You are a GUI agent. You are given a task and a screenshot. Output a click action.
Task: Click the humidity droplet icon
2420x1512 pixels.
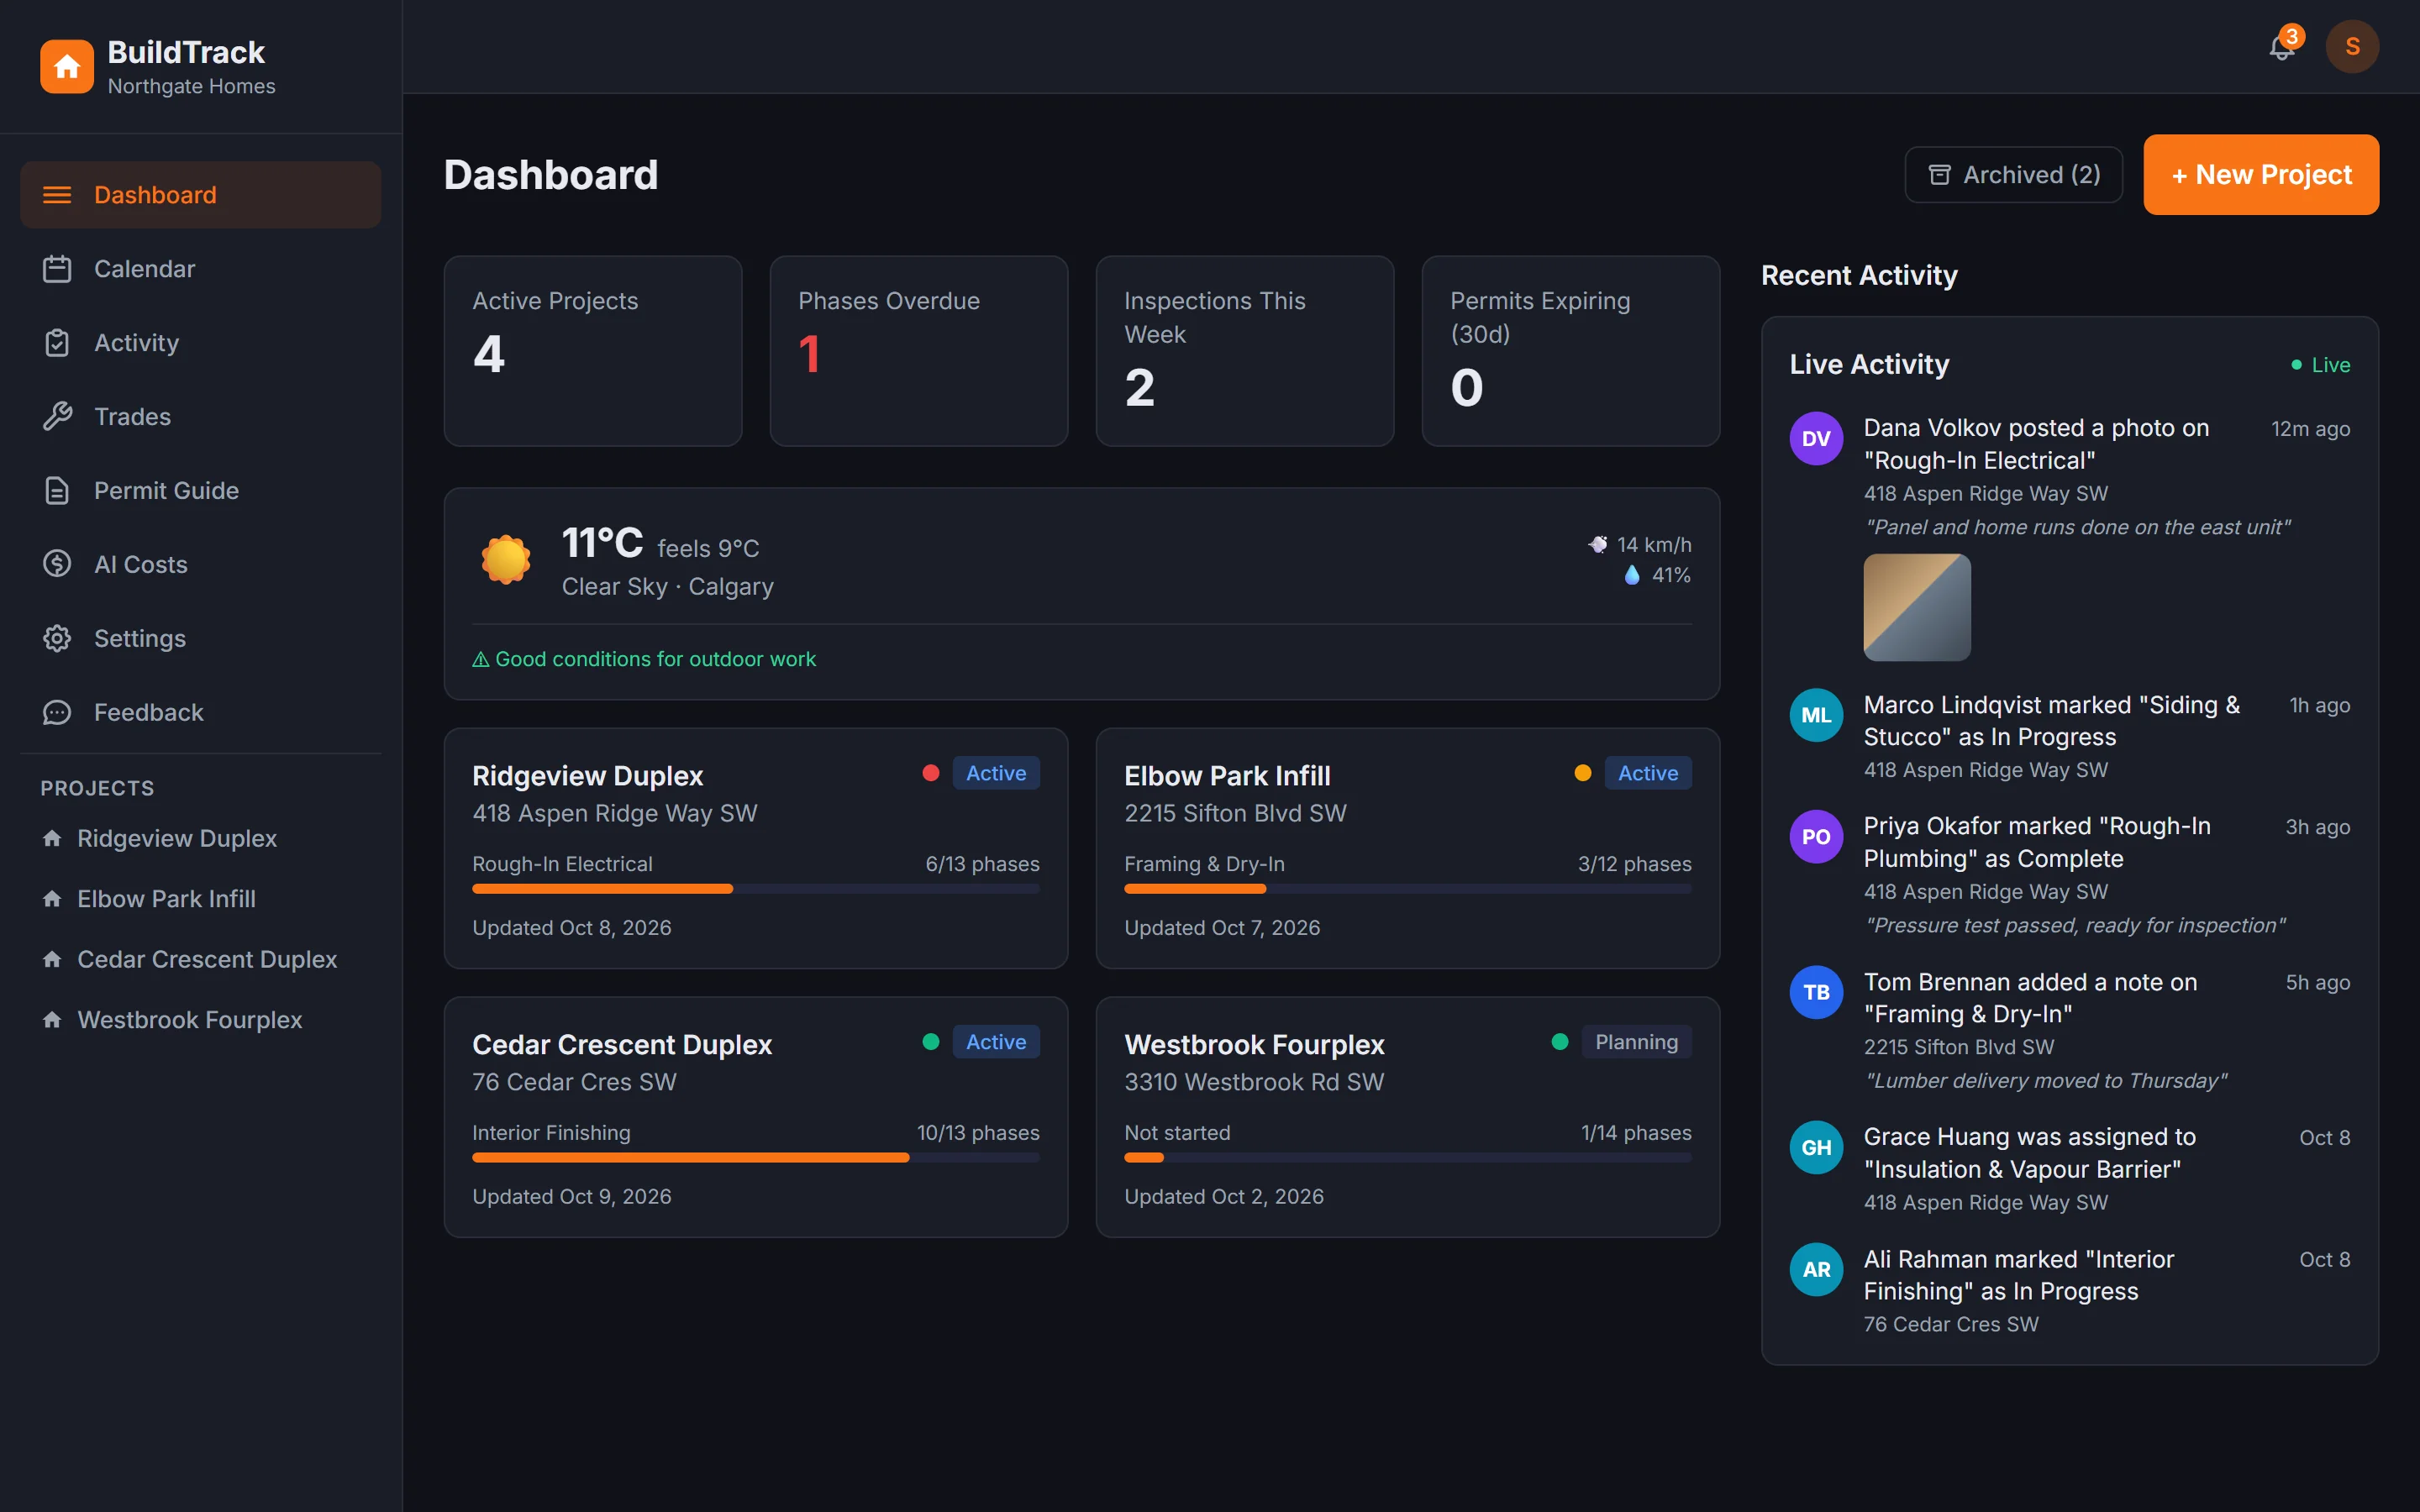[1632, 575]
